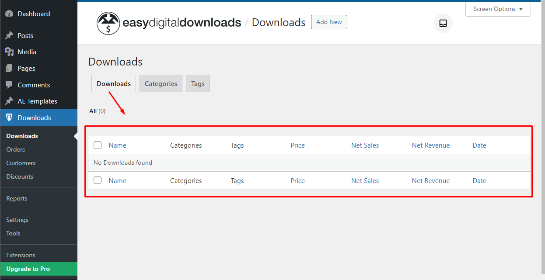Click the Easy Digital Downloads logo
Viewport: 545px width, 280px height.
coord(108,23)
